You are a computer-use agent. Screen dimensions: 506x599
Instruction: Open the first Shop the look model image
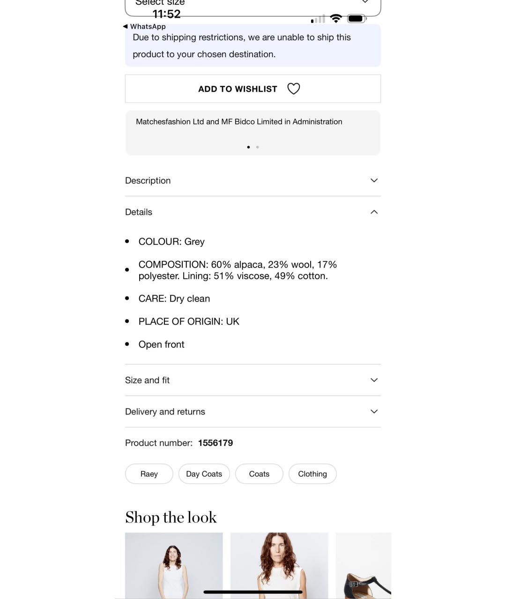(174, 565)
